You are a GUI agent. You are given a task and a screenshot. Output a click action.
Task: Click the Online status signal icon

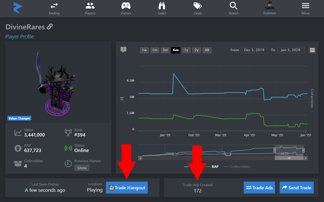pos(68,148)
